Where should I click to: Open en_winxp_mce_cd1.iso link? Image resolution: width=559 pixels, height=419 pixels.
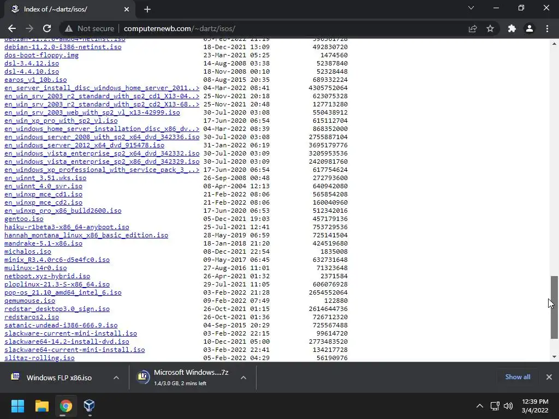click(x=43, y=195)
